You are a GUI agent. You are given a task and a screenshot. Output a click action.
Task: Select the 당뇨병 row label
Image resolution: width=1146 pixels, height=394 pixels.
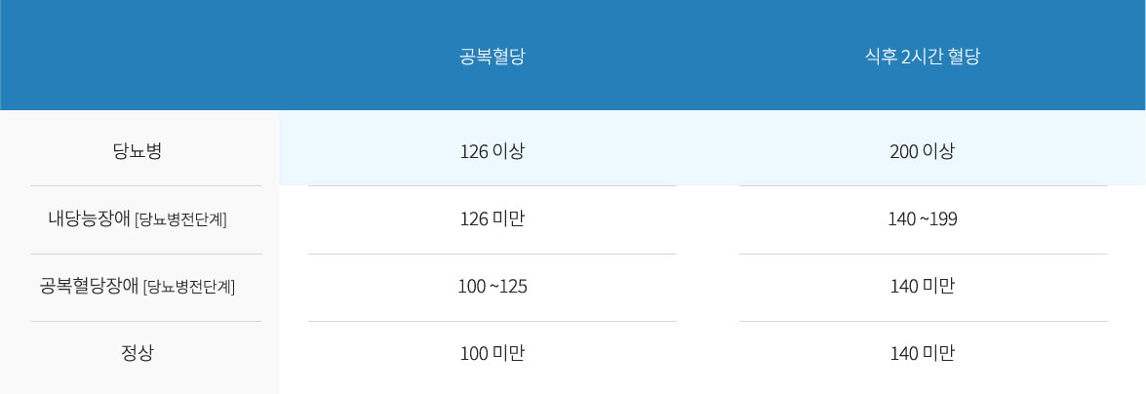pos(137,151)
